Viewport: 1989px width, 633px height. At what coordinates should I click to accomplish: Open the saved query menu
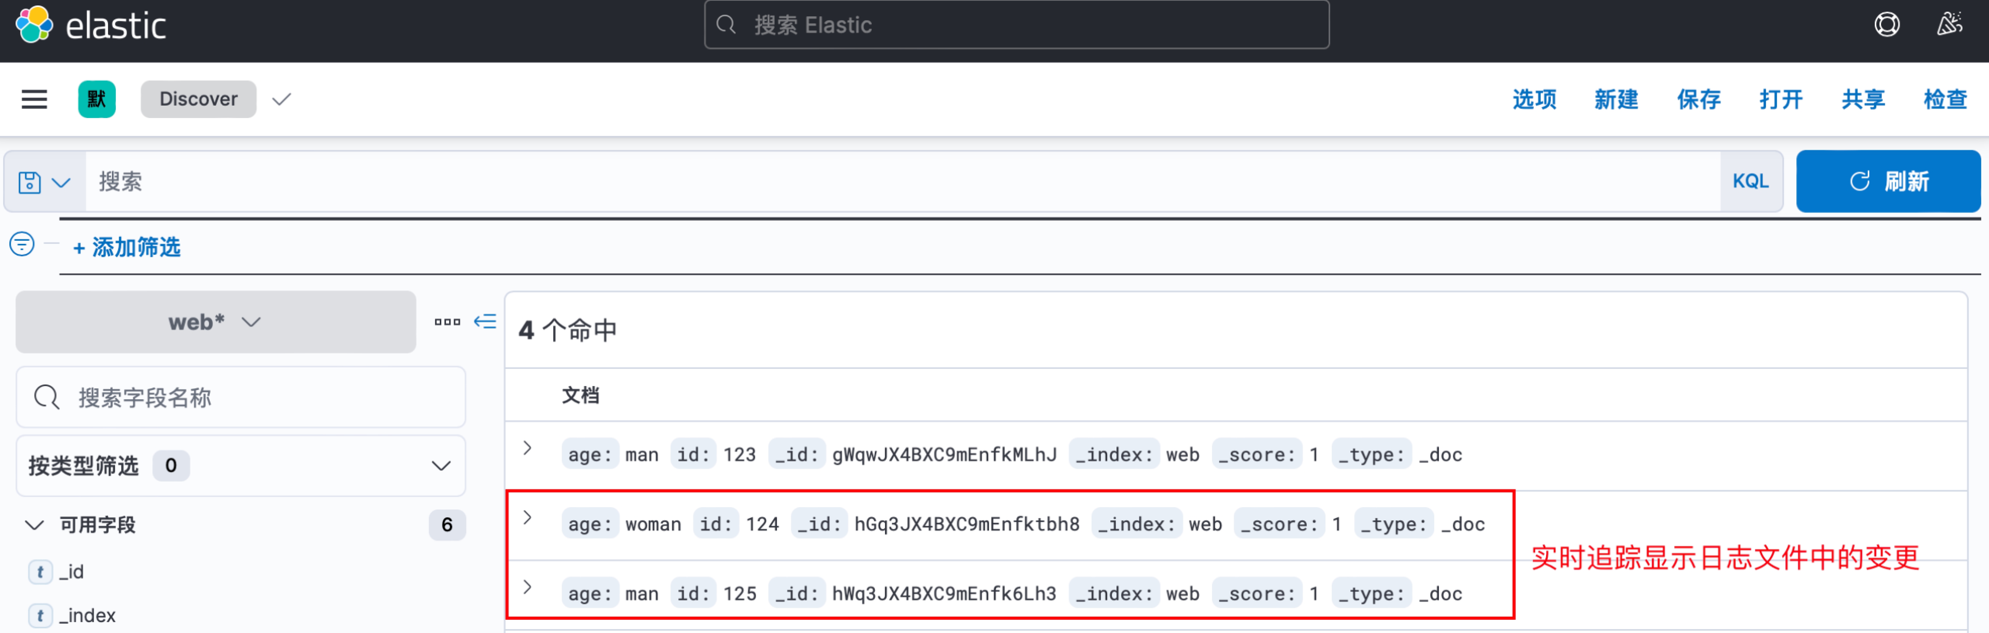(44, 182)
